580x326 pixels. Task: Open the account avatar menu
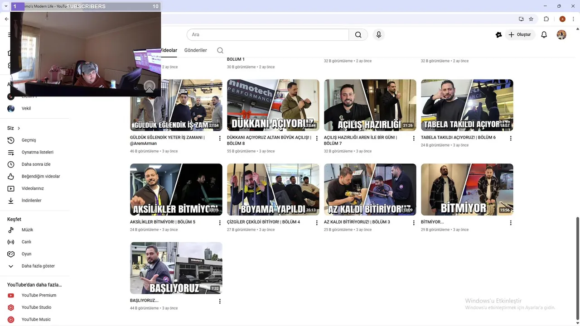561,35
